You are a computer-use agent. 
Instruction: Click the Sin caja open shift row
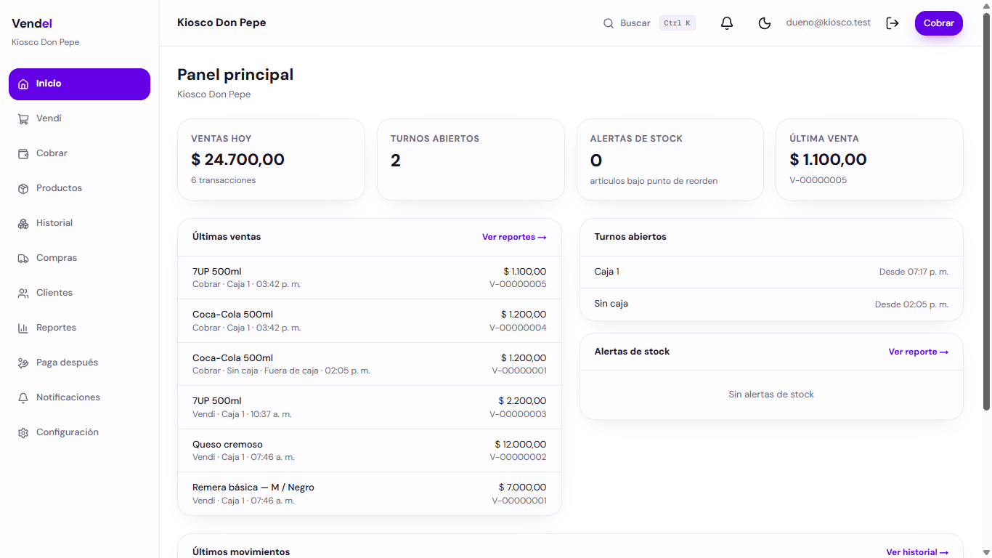771,304
